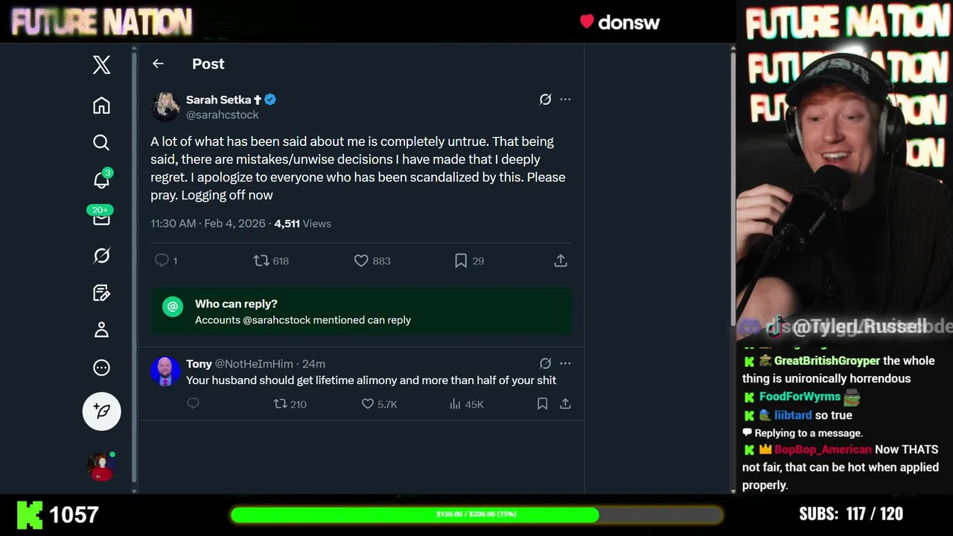Click the compose post button
Viewport: 953px width, 536px height.
click(x=101, y=411)
